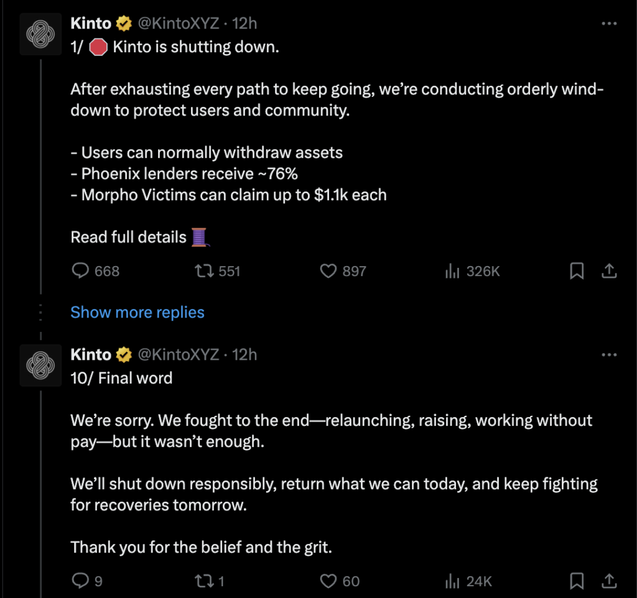Open more options for first tweet
The width and height of the screenshot is (637, 598).
point(609,24)
